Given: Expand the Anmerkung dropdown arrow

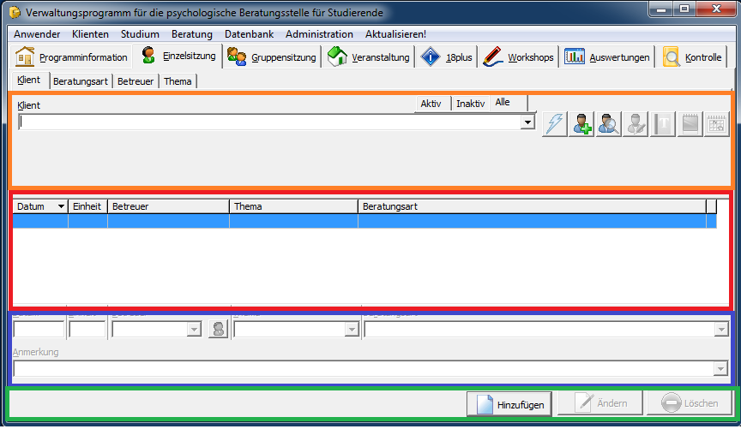Looking at the screenshot, I should (x=720, y=368).
